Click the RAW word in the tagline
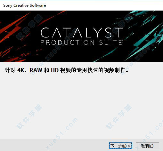Viewport: 163px width, 151px height. click(36, 70)
